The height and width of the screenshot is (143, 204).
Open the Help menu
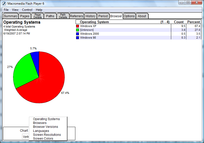(39, 10)
